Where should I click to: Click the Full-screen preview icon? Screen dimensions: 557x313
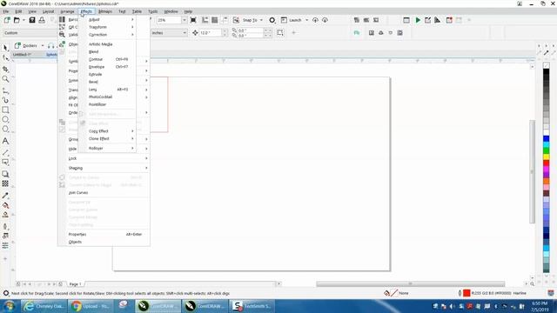193,20
